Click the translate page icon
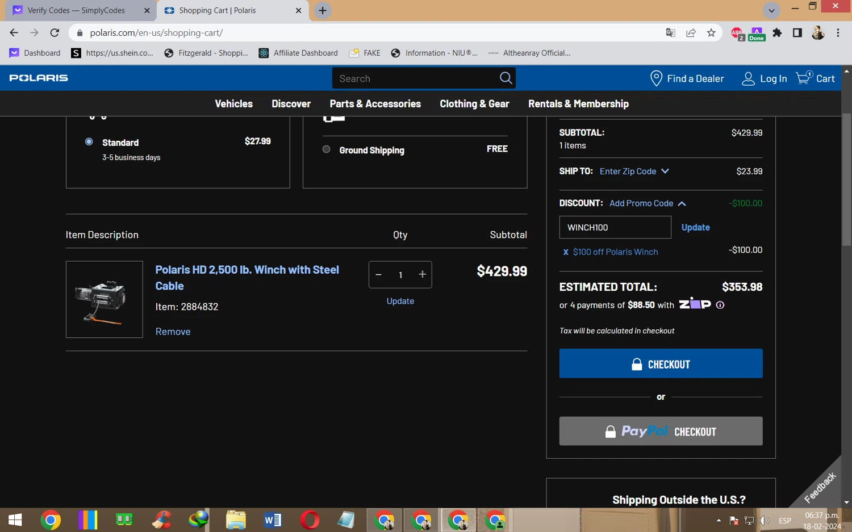852x532 pixels. [670, 32]
